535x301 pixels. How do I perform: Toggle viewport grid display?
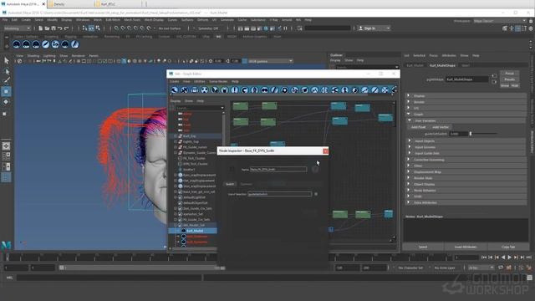click(x=78, y=61)
